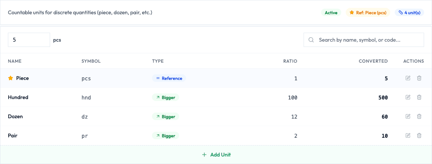The width and height of the screenshot is (432, 164).
Task: Focus the search by name field
Action: [x=364, y=40]
